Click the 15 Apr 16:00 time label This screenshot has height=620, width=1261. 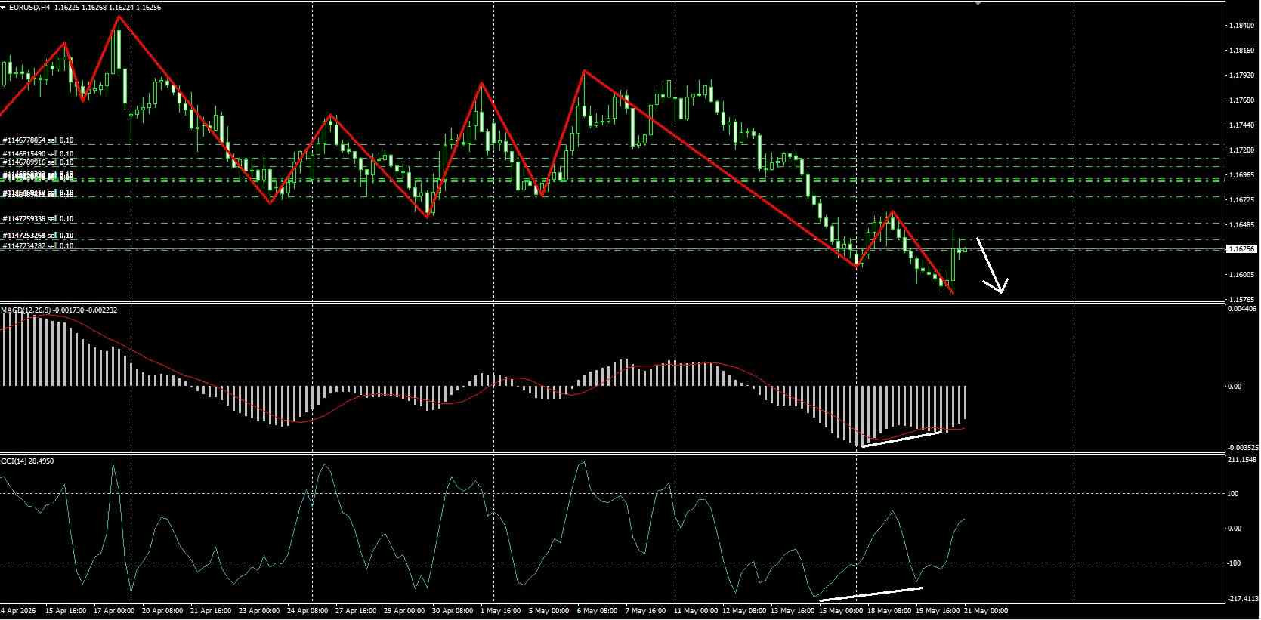pos(66,610)
